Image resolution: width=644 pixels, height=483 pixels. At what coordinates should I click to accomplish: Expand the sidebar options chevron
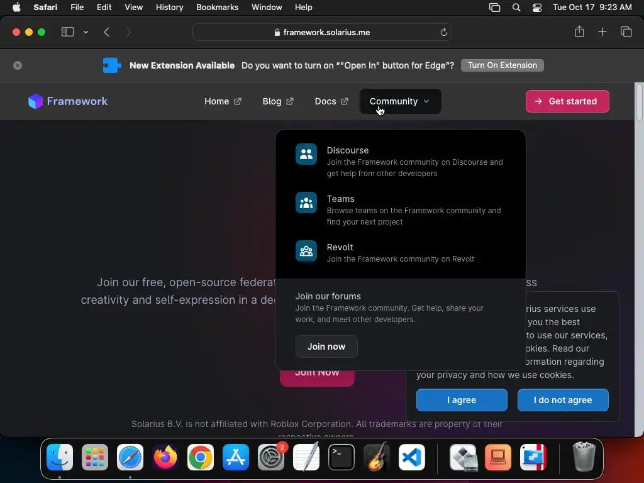click(x=86, y=32)
